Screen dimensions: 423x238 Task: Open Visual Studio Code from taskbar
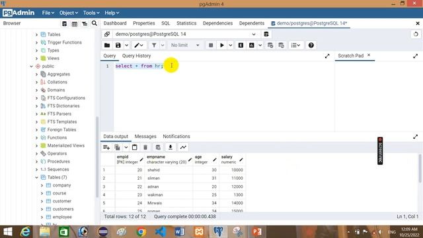point(161,232)
